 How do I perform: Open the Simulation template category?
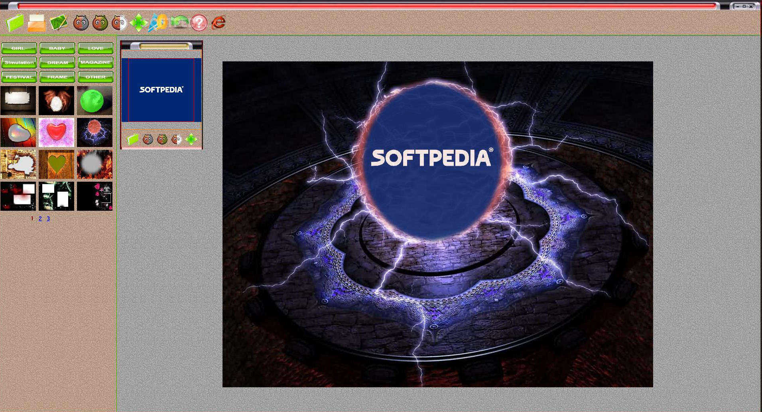click(19, 63)
